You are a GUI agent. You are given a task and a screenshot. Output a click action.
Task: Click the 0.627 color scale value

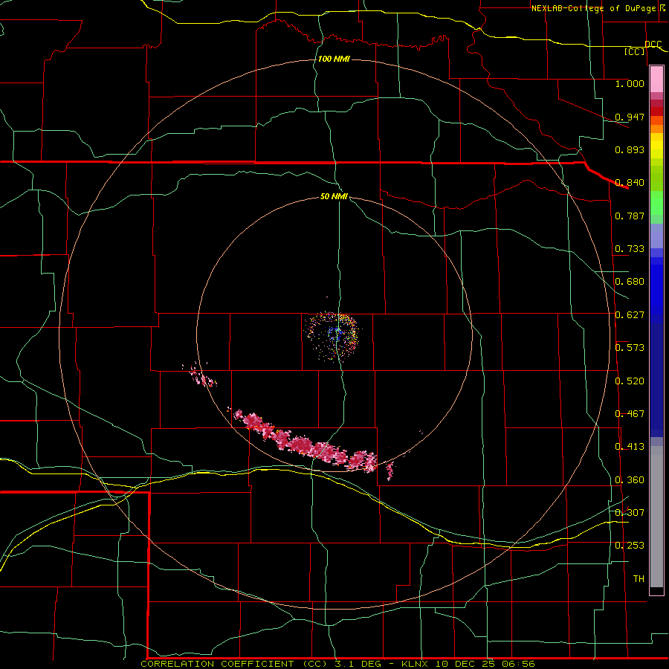click(630, 315)
